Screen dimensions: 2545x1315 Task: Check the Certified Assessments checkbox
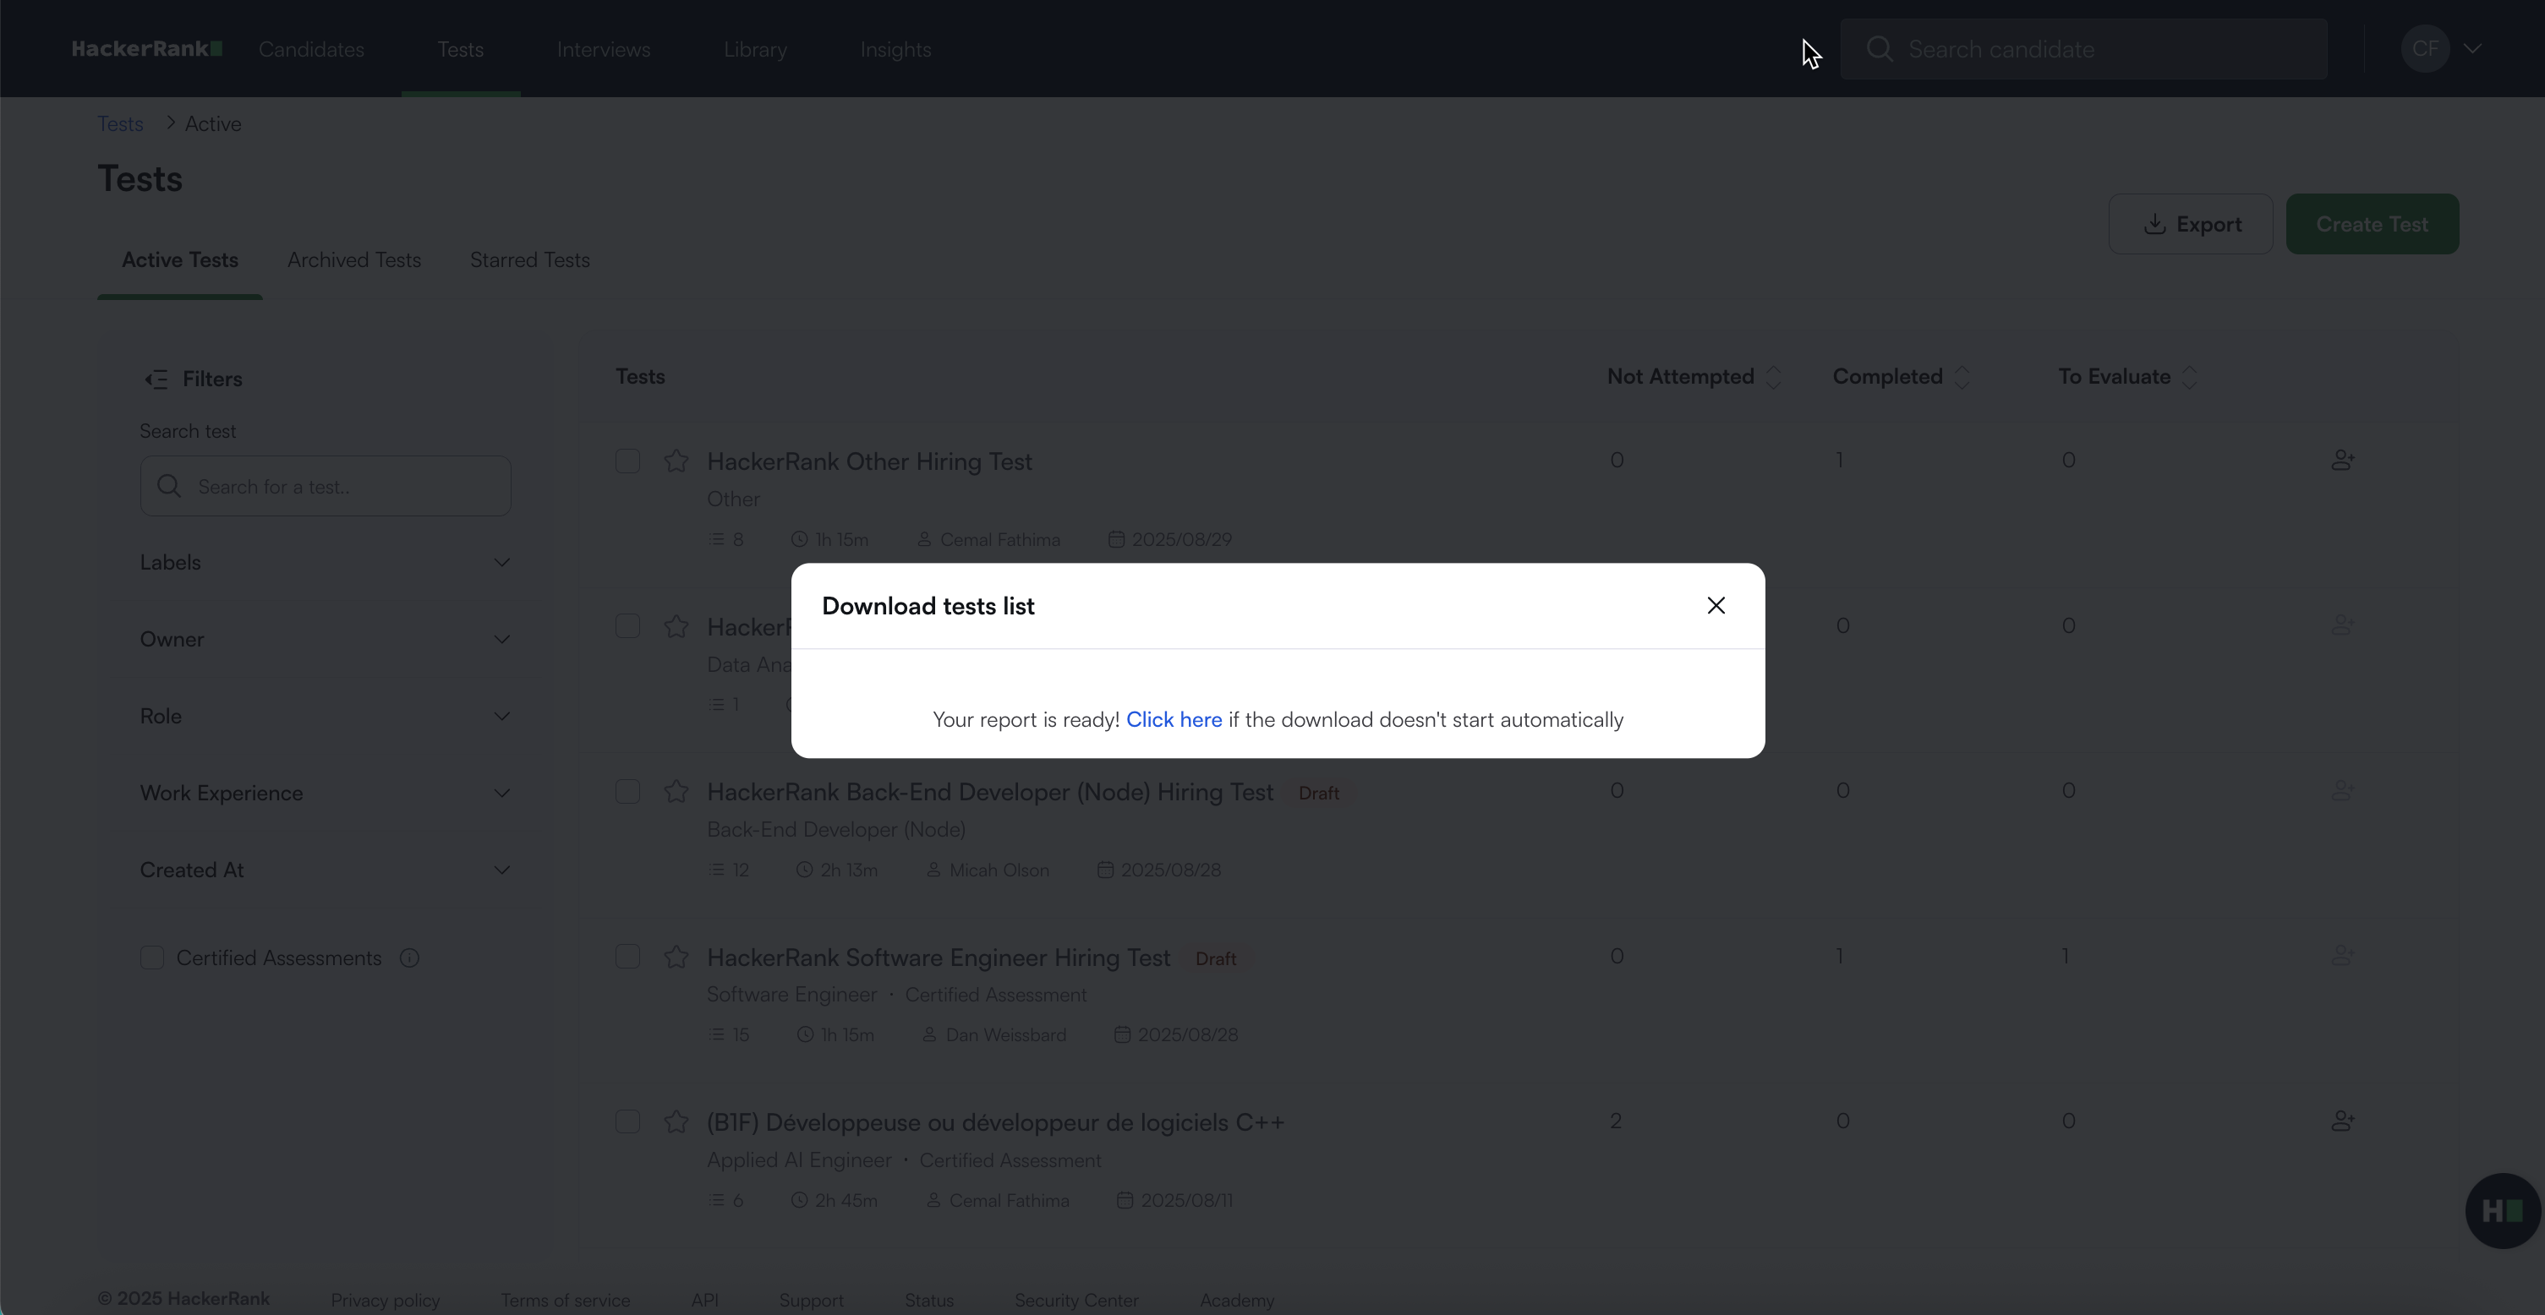[152, 958]
